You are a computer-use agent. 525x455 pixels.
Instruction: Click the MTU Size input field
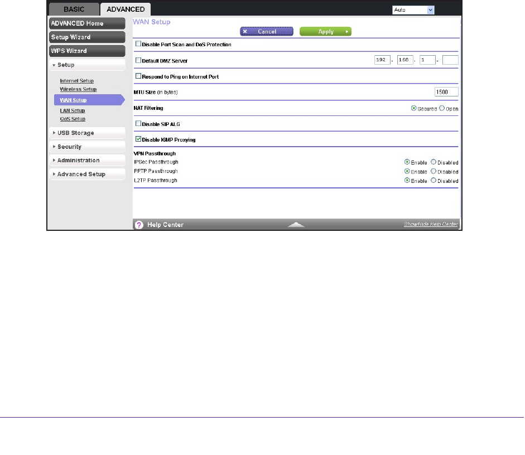(446, 92)
